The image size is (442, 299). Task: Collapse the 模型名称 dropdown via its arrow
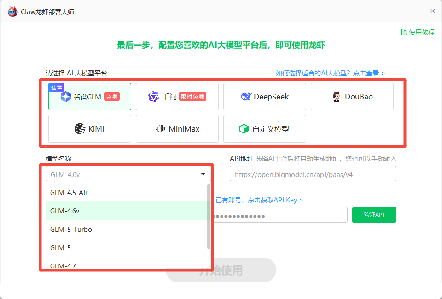coord(203,174)
